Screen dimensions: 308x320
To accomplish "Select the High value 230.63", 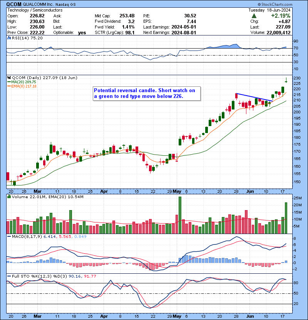I will pyautogui.click(x=37, y=22).
